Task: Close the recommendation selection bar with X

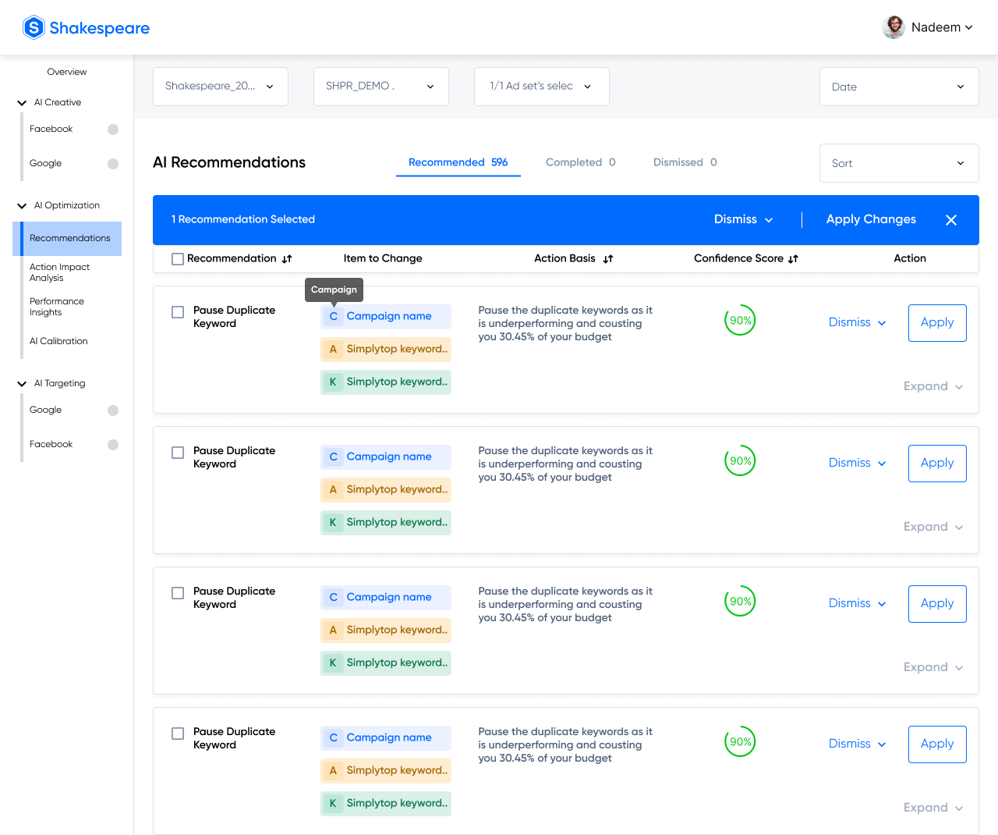Action: (951, 219)
